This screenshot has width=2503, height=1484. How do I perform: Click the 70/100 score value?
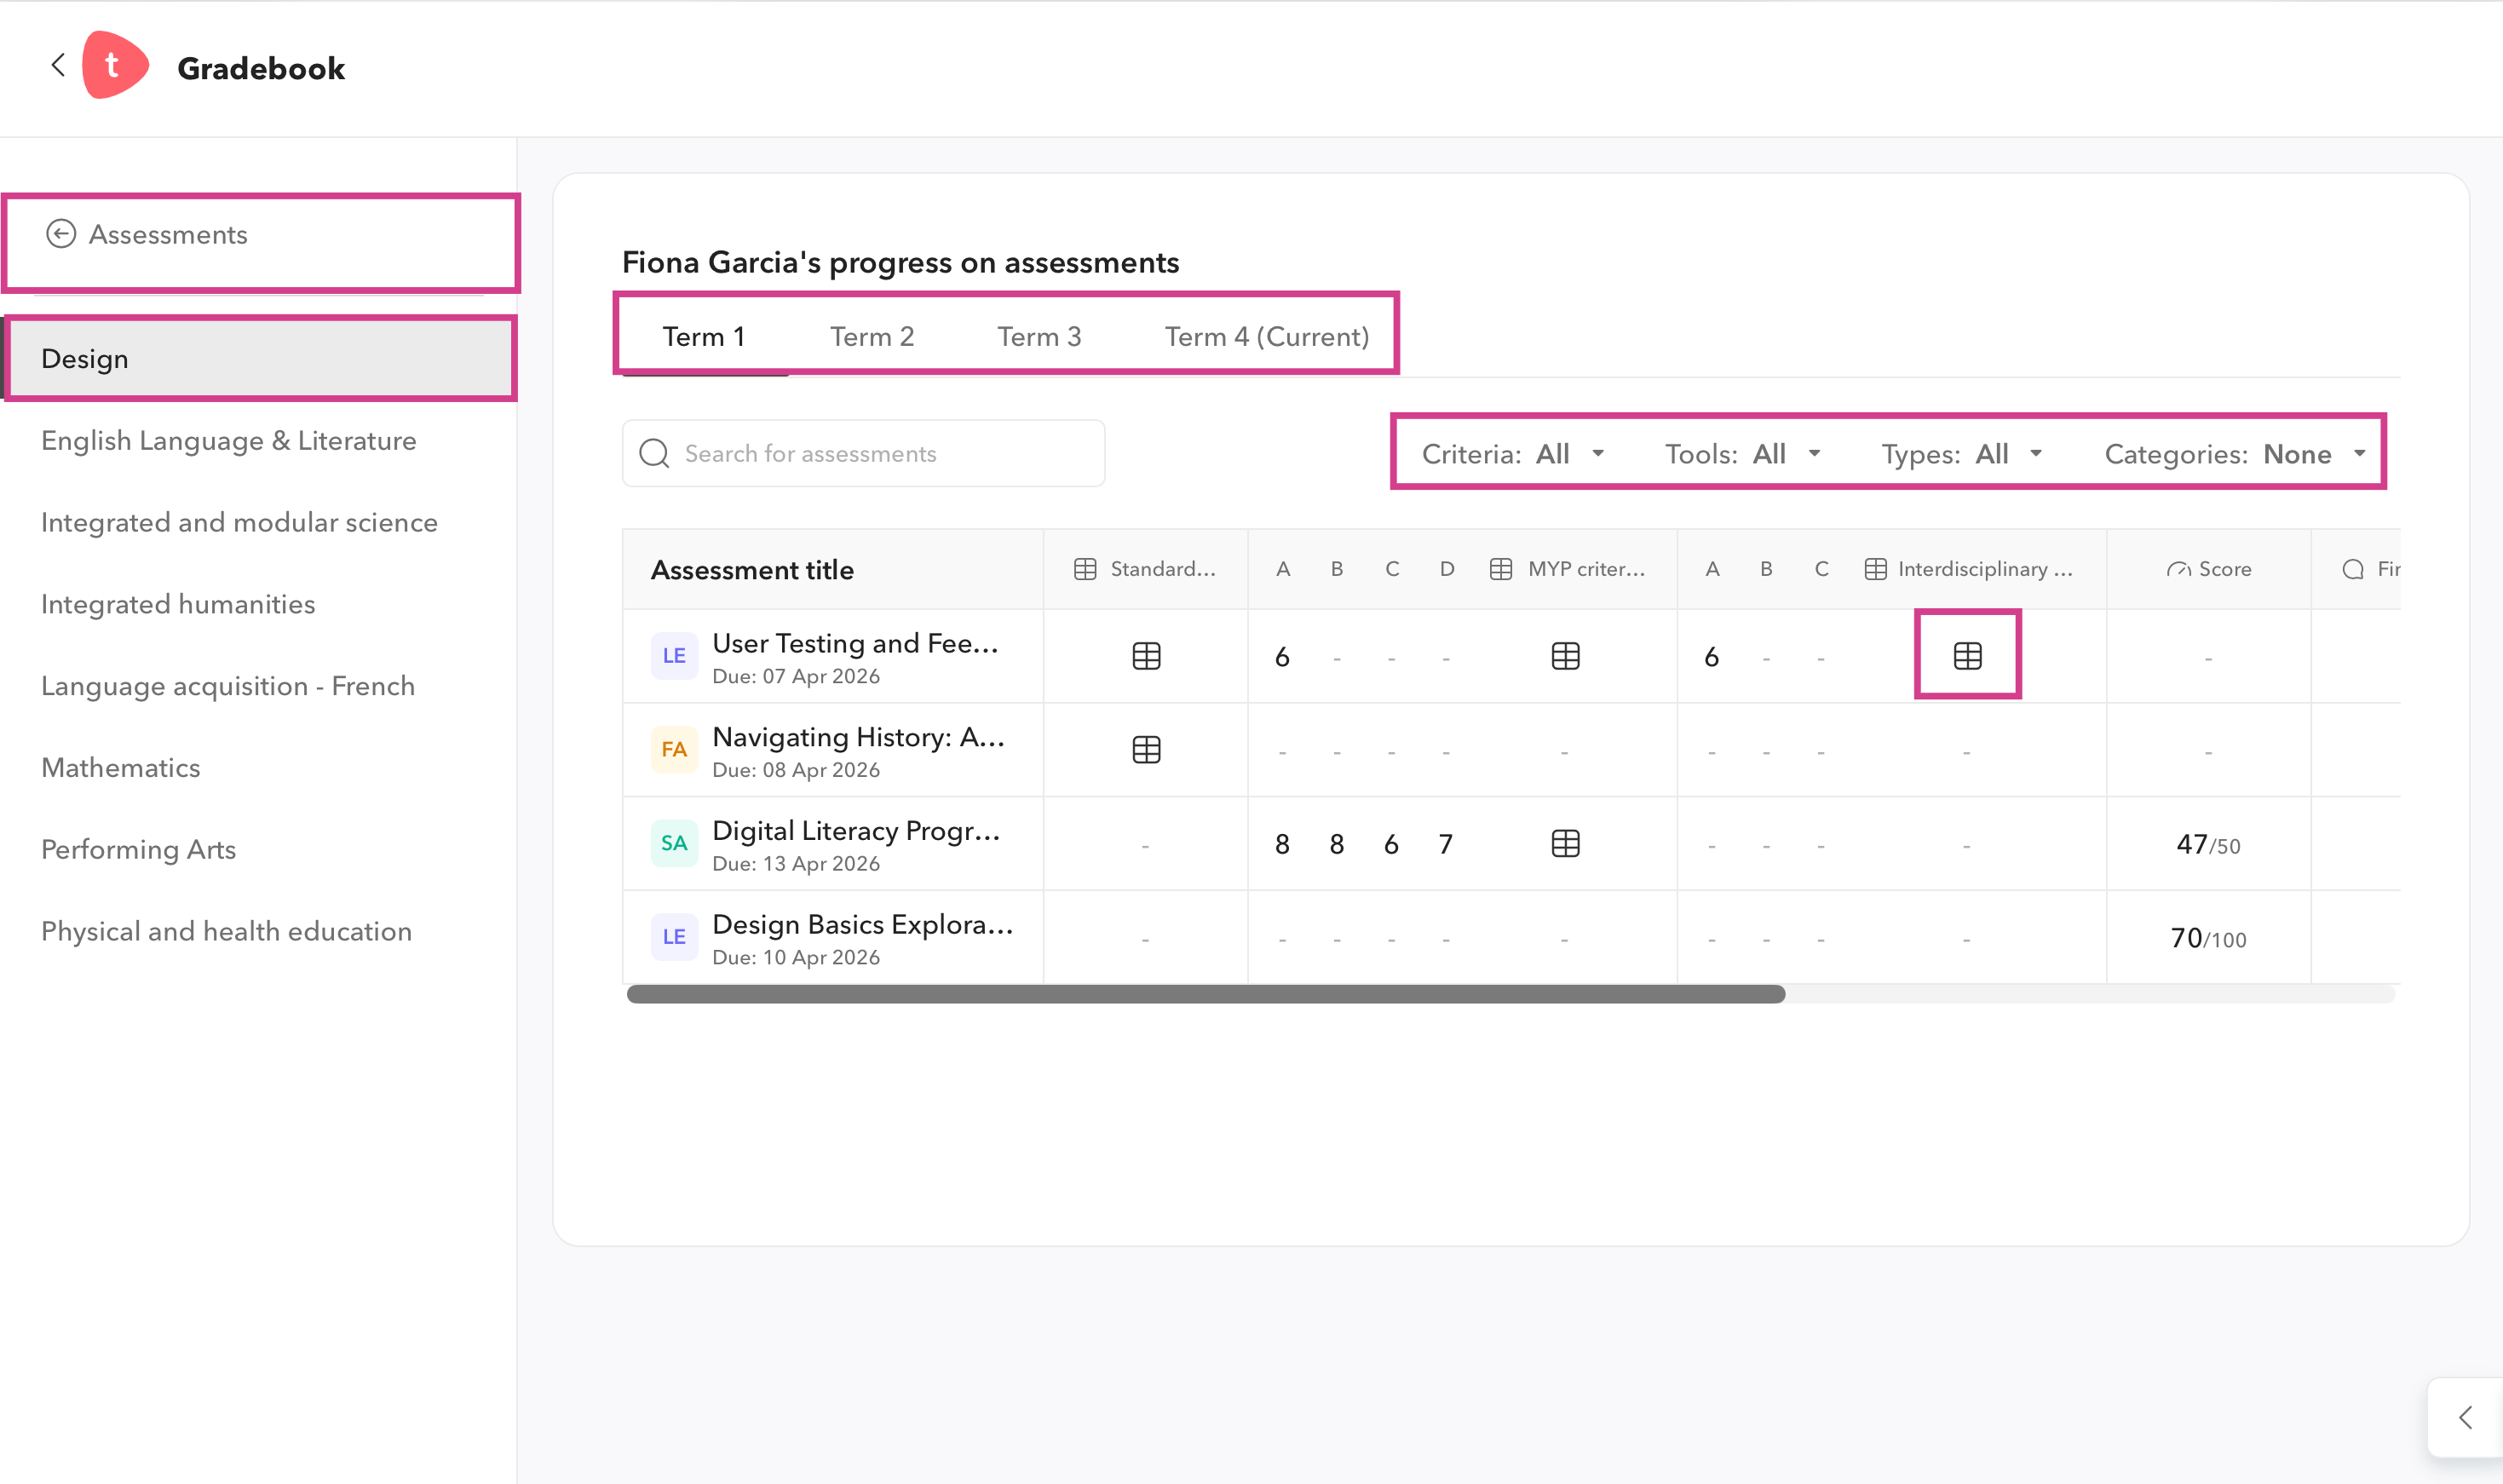2208,939
